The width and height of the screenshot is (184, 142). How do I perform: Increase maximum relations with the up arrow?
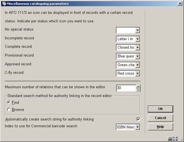pyautogui.click(x=138, y=86)
